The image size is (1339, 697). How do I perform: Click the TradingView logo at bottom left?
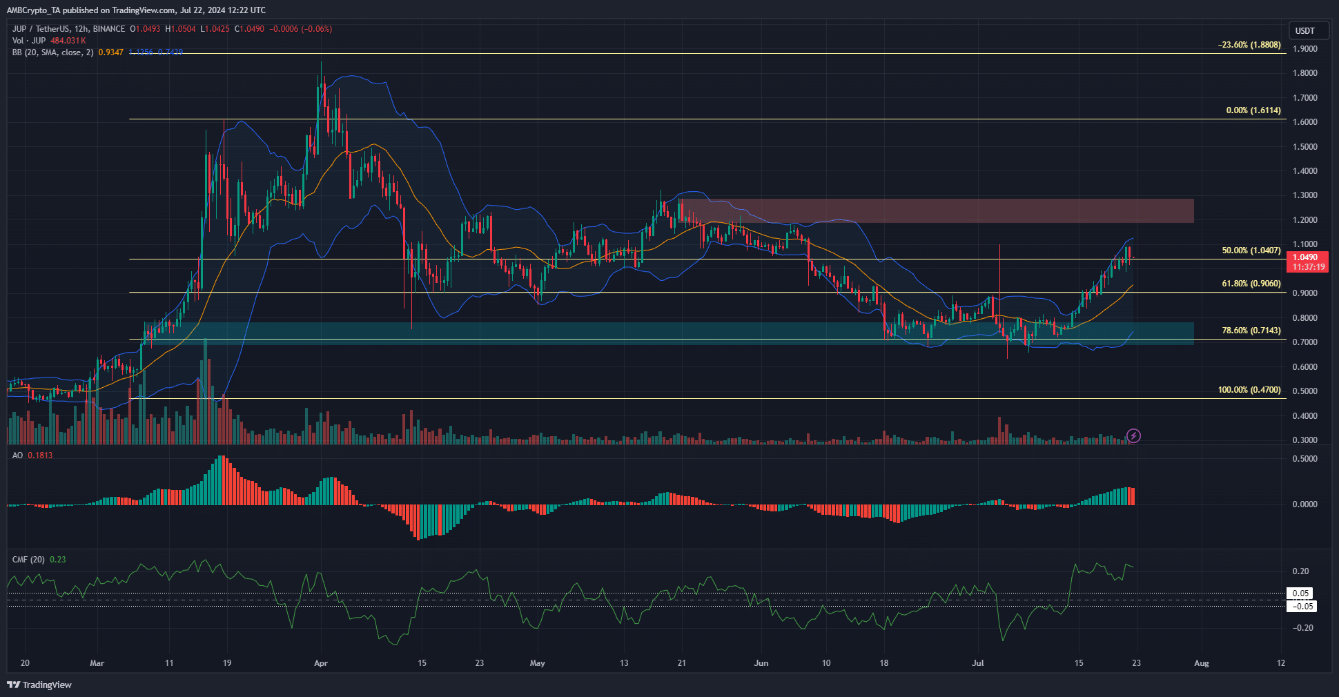pyautogui.click(x=39, y=685)
